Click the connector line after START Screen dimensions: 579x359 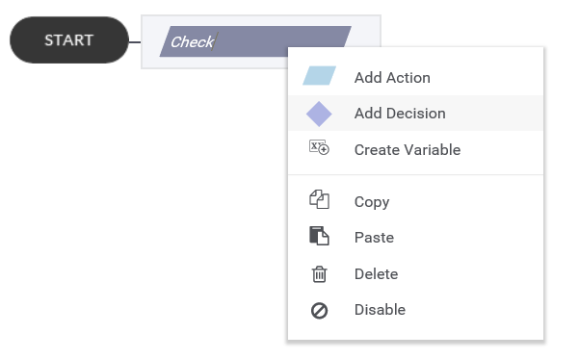tap(135, 42)
